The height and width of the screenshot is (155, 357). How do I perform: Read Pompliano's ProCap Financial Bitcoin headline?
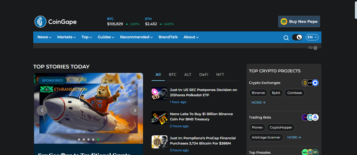point(203,141)
